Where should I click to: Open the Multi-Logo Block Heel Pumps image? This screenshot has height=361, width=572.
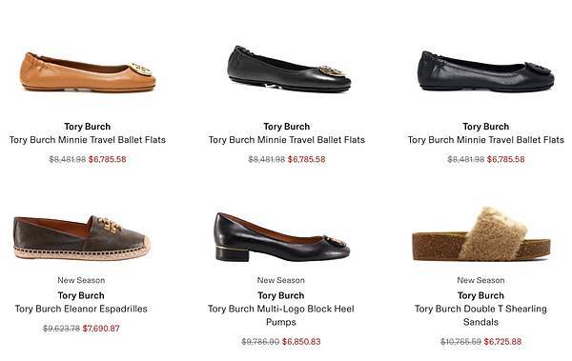281,237
